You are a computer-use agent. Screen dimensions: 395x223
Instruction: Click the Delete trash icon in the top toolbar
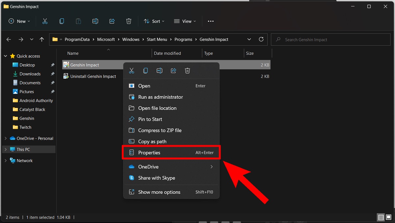(129, 21)
